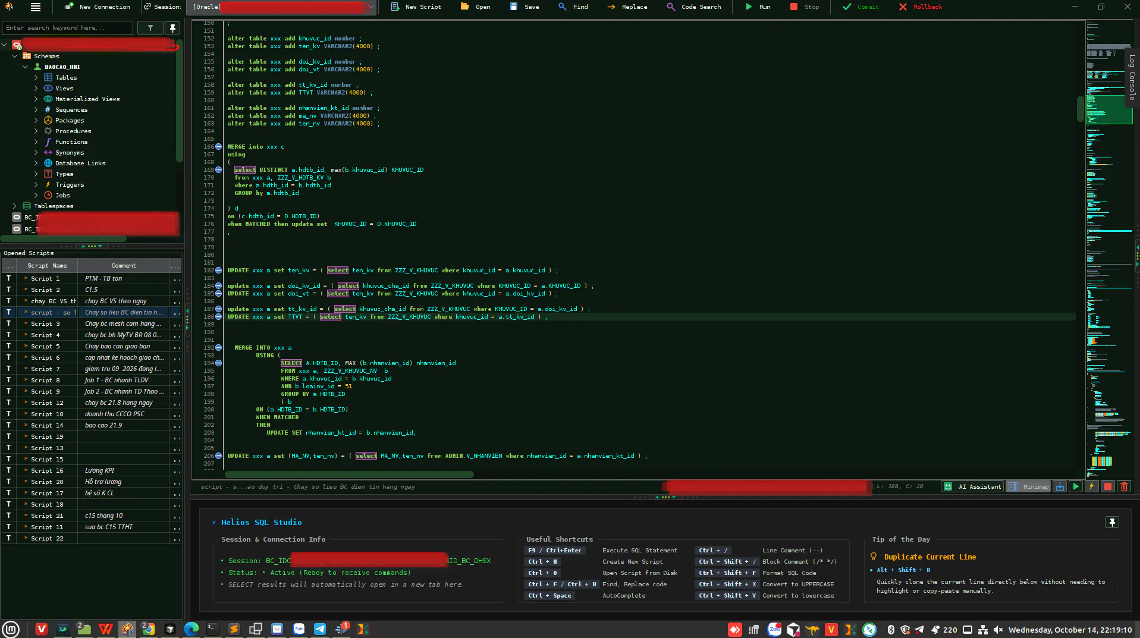Screen dimensions: 1140x638
Task: Open Script 1 in opened scripts list
Action: 92,278
